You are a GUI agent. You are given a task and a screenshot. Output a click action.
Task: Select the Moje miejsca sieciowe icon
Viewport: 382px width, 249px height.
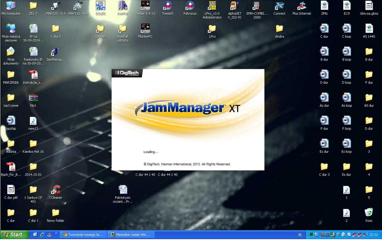(11, 33)
